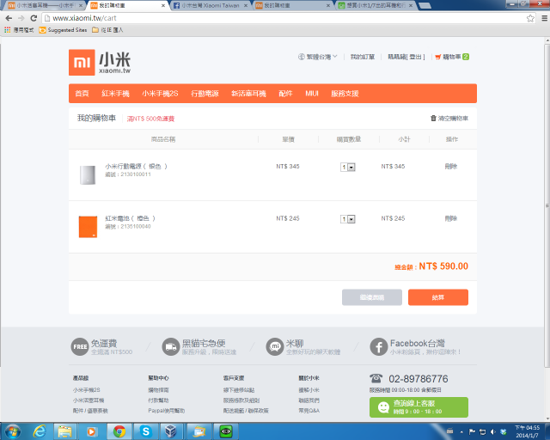The width and height of the screenshot is (550, 440).
Task: Click the silver power bank thumbnail
Action: point(88,174)
